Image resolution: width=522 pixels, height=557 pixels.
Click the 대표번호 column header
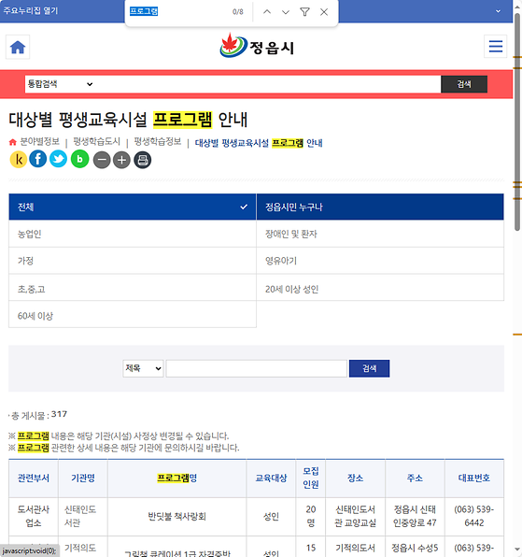(474, 478)
